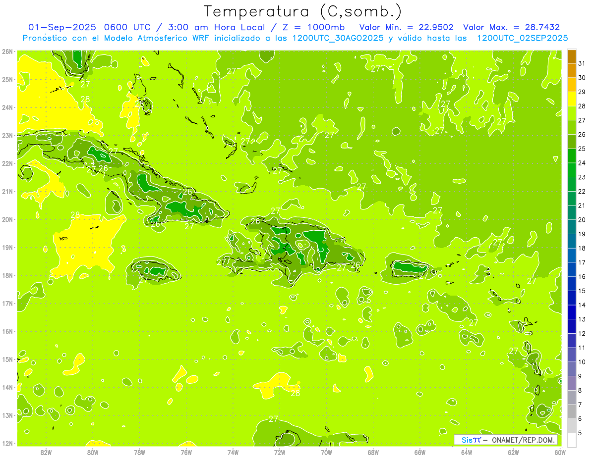Click the 66W longitude label
Screen dimensions: 595x459
(420, 452)
